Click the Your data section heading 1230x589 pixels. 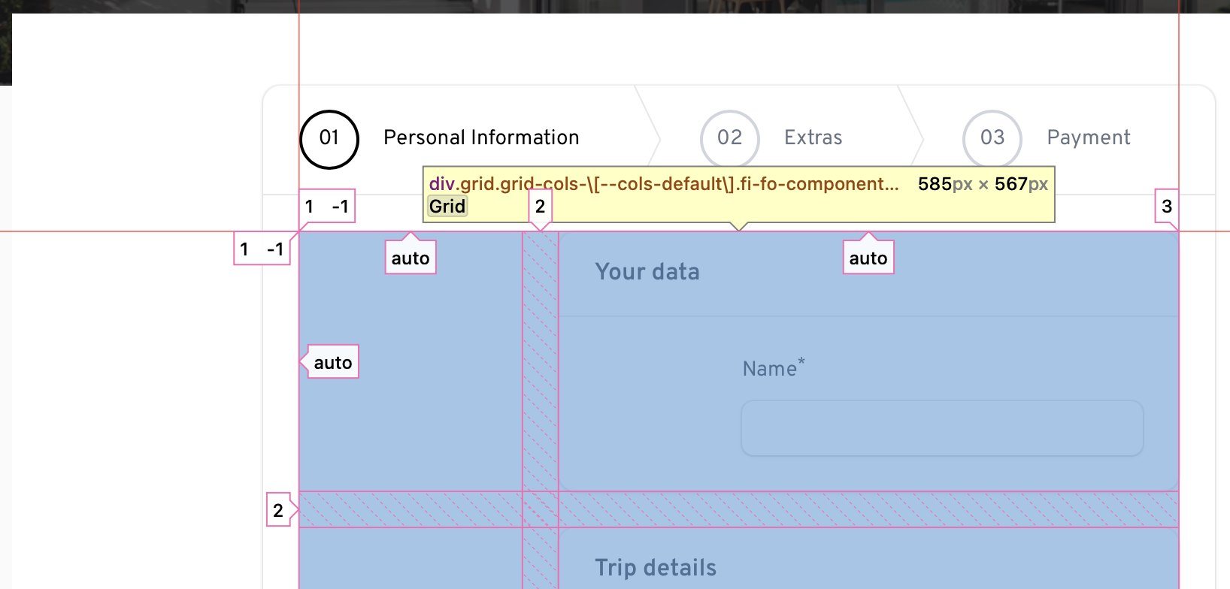click(x=647, y=272)
